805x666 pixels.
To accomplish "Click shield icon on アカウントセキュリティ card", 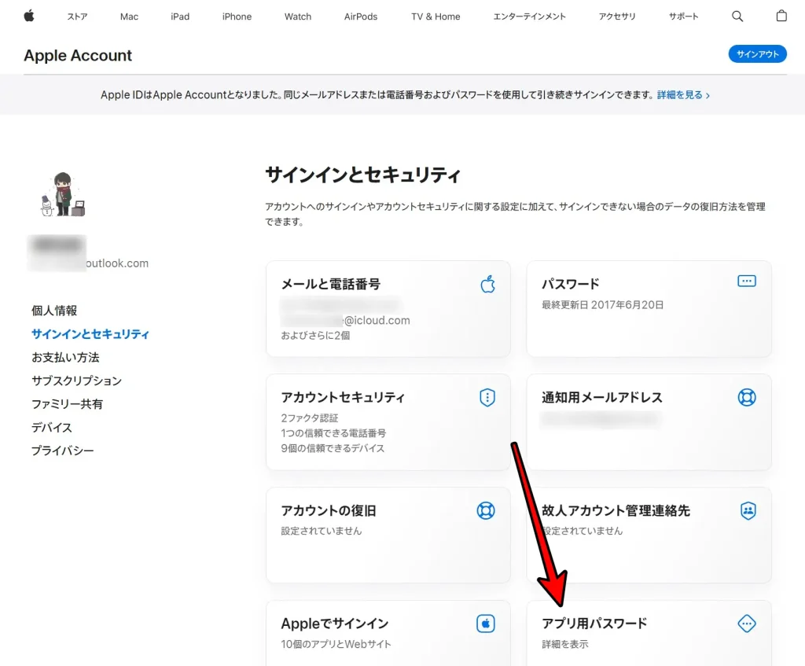I will point(487,397).
